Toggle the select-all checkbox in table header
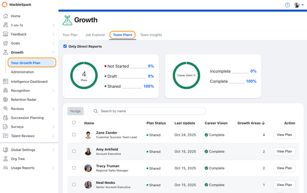Image resolution: width=307 pixels, height=193 pixels. click(x=74, y=123)
